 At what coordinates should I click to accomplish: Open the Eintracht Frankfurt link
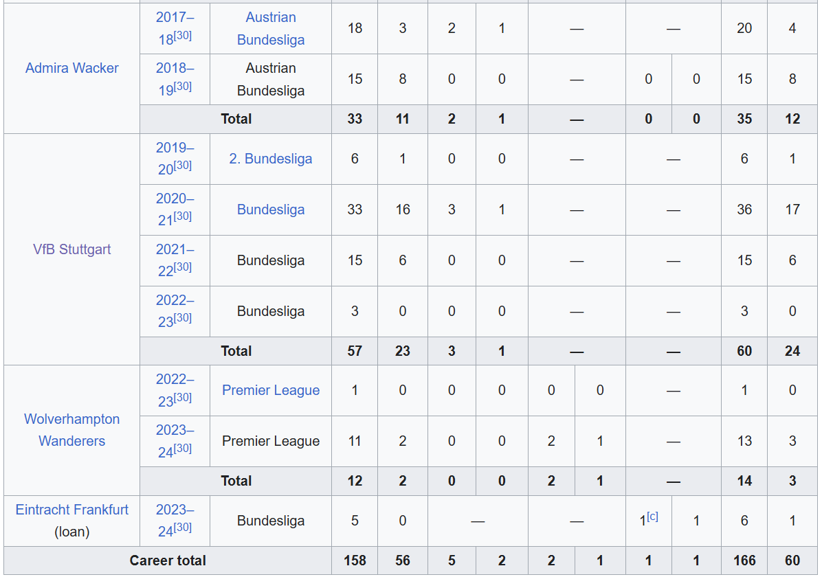[x=71, y=510]
